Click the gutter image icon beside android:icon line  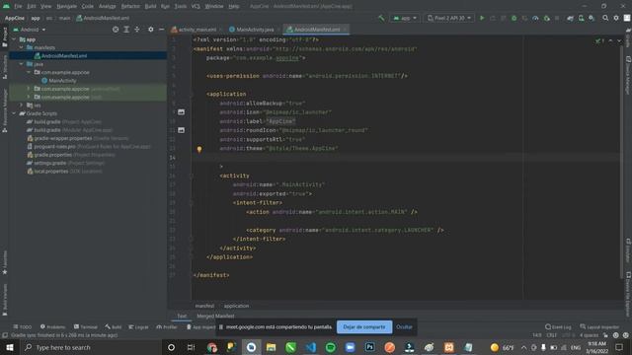click(182, 111)
